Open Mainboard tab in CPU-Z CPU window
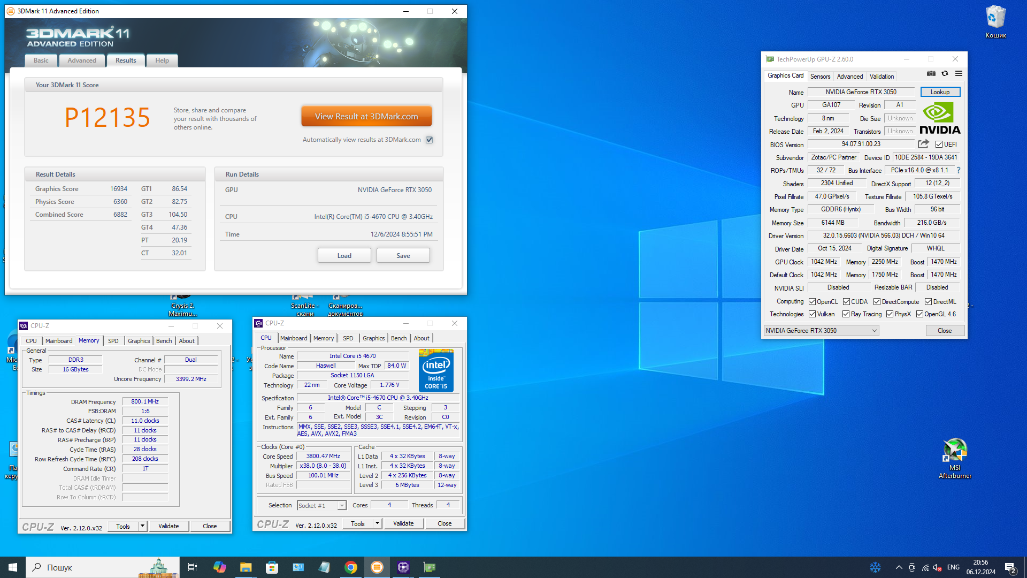Viewport: 1027px width, 578px height. [x=294, y=338]
